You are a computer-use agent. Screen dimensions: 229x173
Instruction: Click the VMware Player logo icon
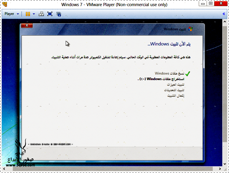tap(5, 4)
